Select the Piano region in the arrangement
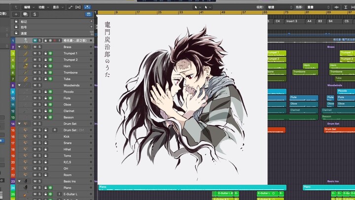 click(192, 187)
